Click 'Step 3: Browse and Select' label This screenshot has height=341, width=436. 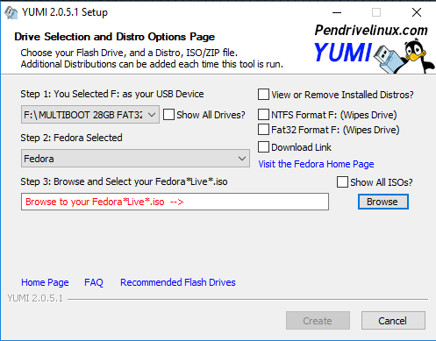pos(124,181)
